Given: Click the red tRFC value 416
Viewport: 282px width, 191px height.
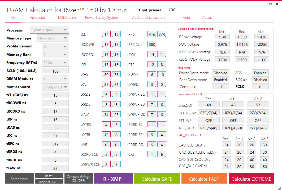Looking at the screenshot, I should pyautogui.click(x=152, y=34).
